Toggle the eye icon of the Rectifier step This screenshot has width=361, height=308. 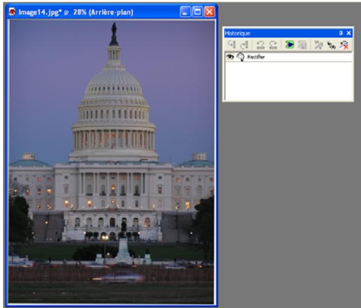click(x=230, y=57)
